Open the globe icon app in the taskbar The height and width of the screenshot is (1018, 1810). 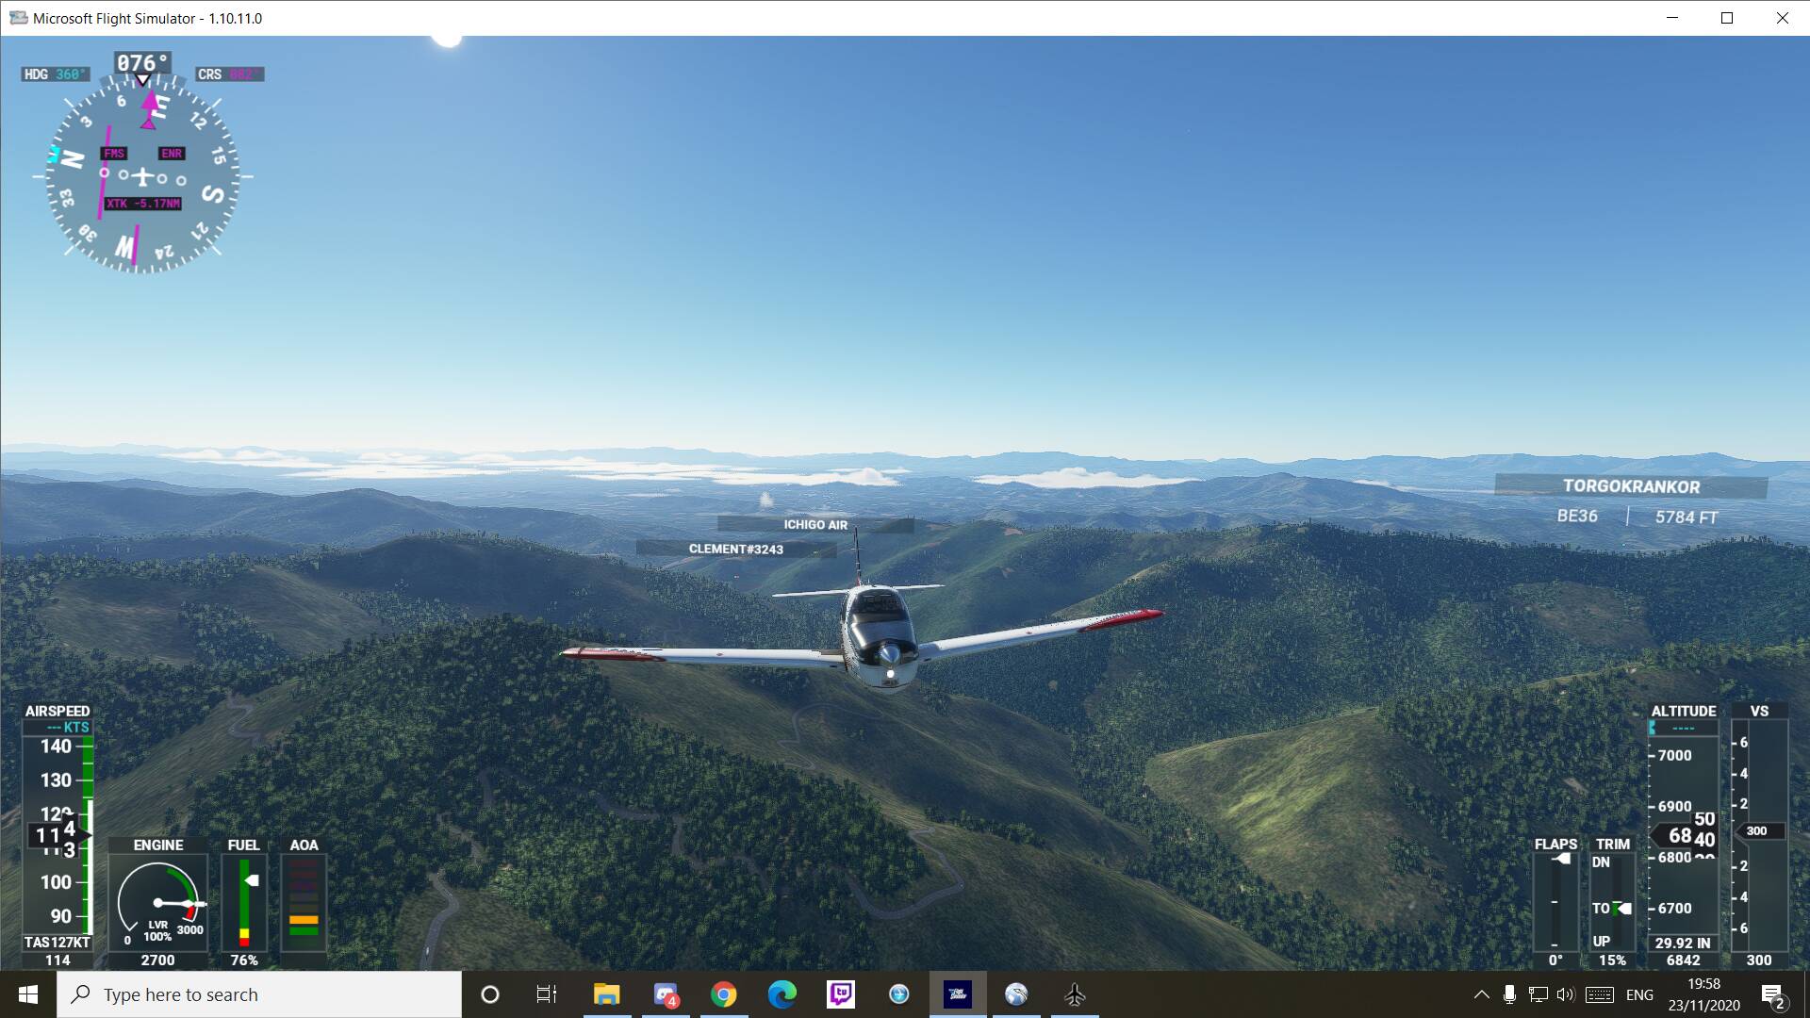1016,994
